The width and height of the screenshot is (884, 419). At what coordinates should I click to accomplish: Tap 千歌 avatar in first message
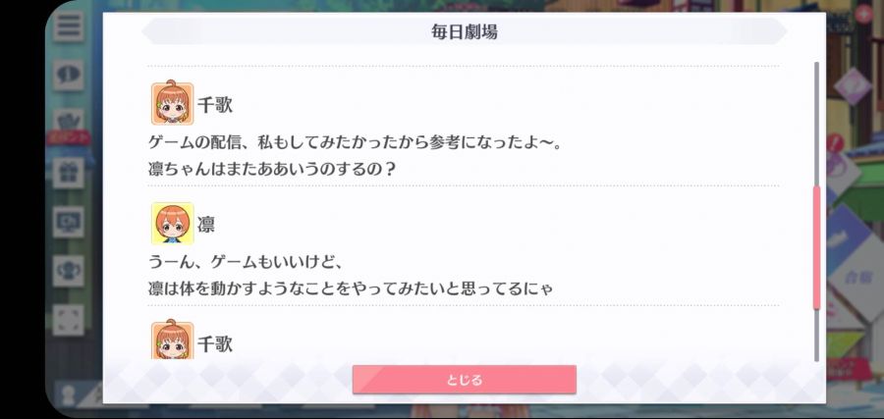point(173,104)
